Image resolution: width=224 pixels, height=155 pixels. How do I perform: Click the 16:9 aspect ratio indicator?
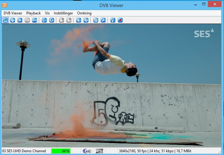pyautogui.click(x=99, y=151)
